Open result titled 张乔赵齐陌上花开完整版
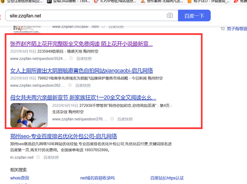This screenshot has width=247, height=184. pyautogui.click(x=81, y=44)
